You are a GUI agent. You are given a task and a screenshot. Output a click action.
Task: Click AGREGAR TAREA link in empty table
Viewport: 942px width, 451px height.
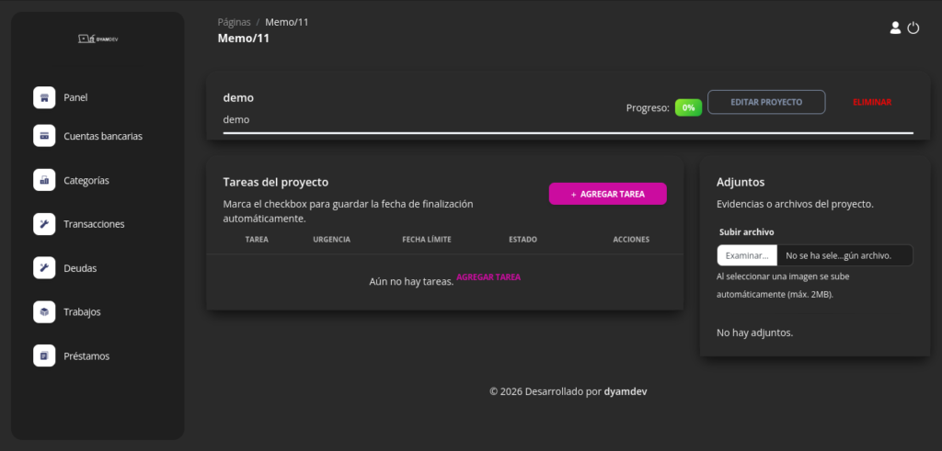click(x=488, y=276)
